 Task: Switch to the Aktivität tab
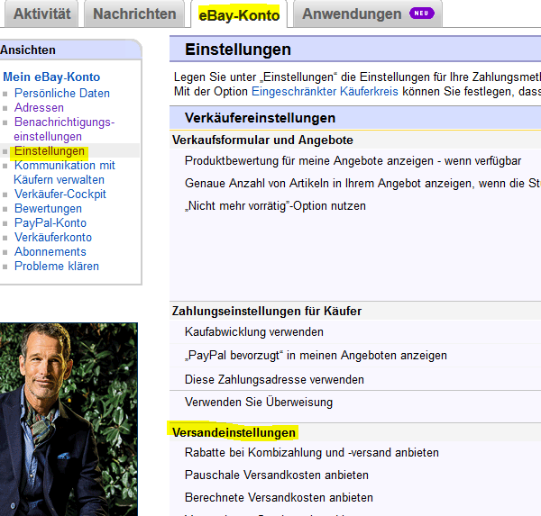pyautogui.click(x=41, y=14)
